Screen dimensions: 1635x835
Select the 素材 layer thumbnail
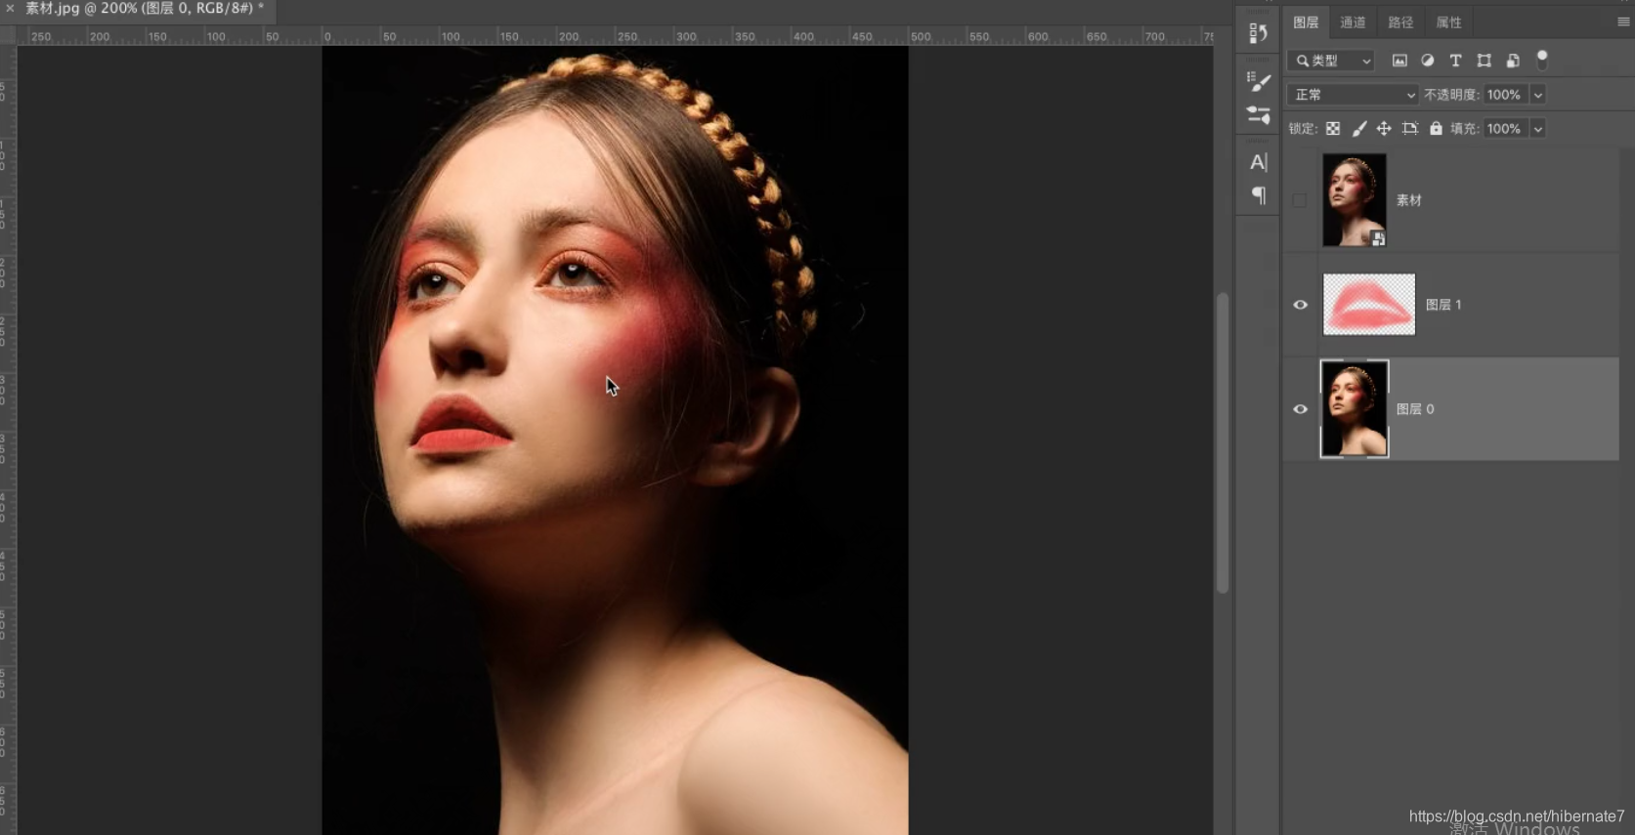[x=1354, y=199]
